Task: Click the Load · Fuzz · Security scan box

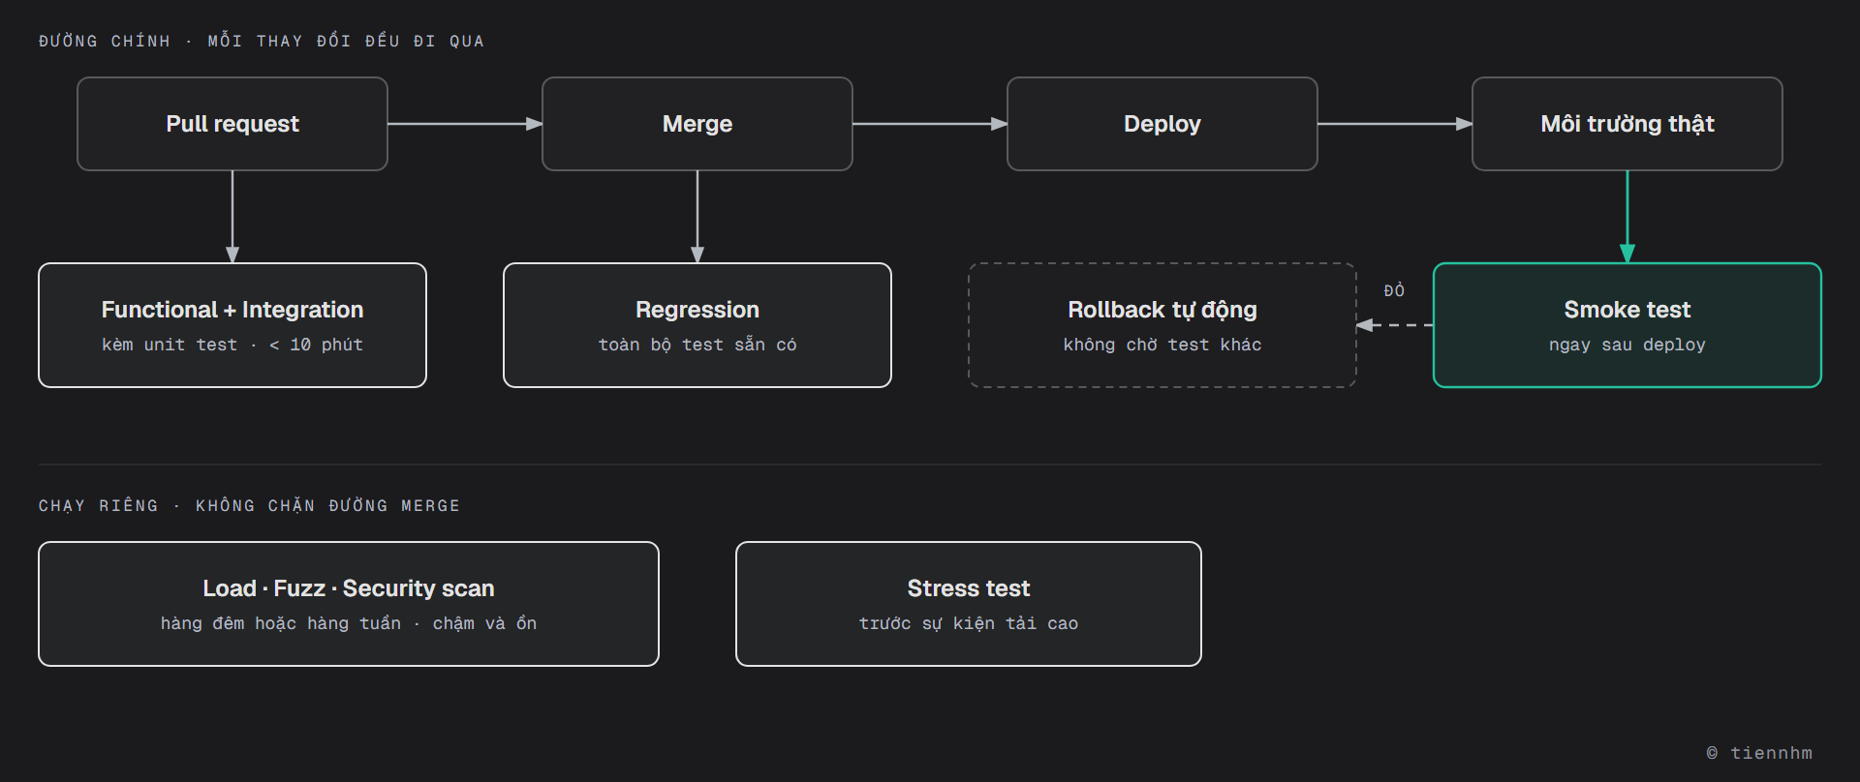Action: [x=349, y=604]
